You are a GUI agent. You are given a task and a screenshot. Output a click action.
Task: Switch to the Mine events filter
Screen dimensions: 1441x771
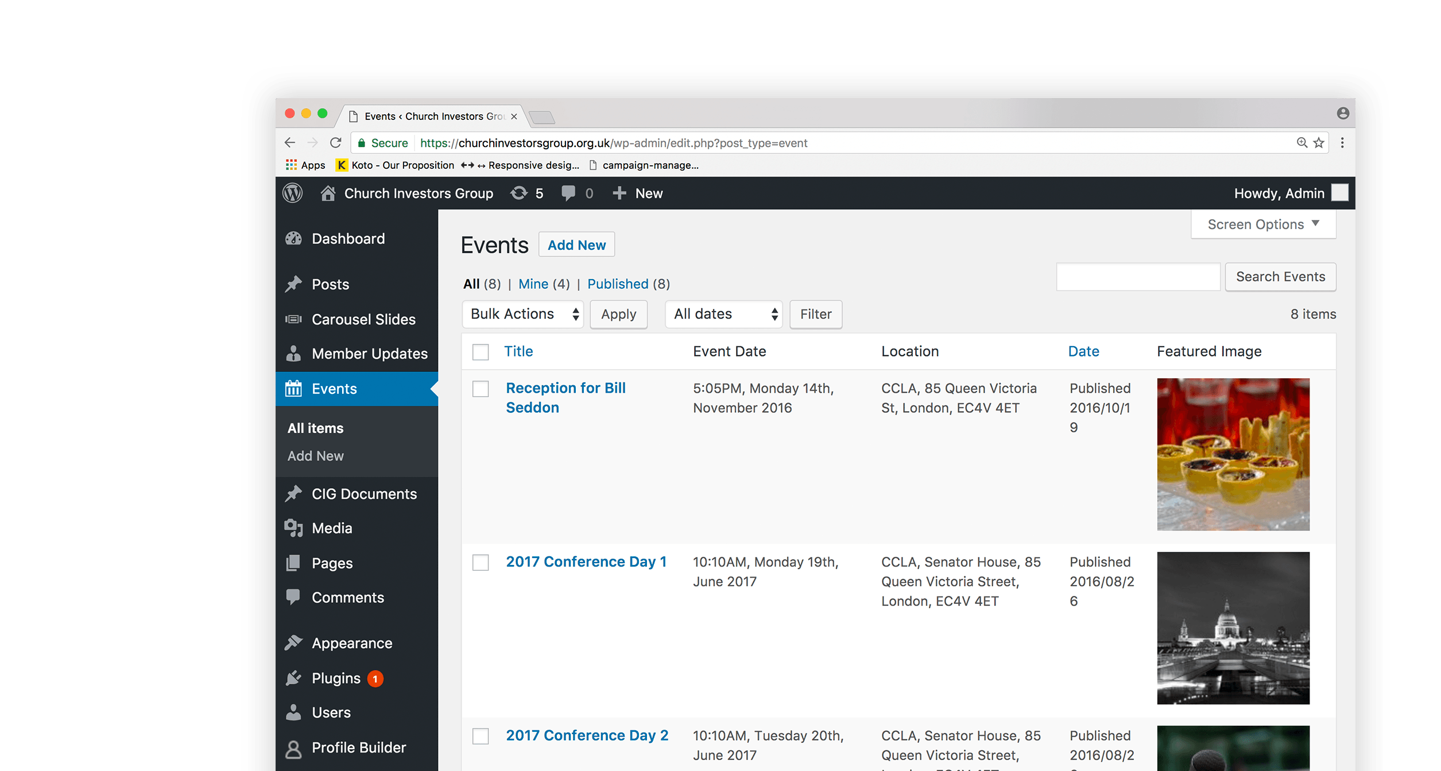533,284
